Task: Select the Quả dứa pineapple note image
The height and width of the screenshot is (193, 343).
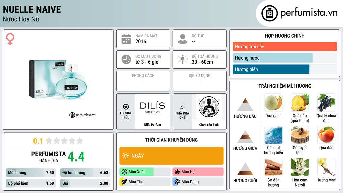Action: (x=300, y=103)
